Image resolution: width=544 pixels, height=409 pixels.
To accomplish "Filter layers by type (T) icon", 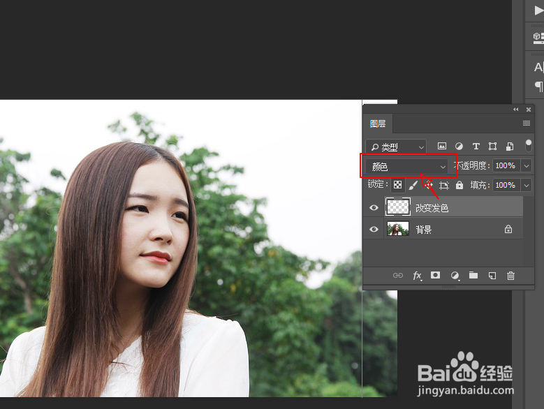I will tap(476, 146).
